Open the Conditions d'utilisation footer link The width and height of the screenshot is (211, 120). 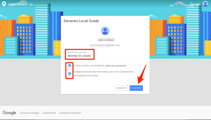(70, 113)
